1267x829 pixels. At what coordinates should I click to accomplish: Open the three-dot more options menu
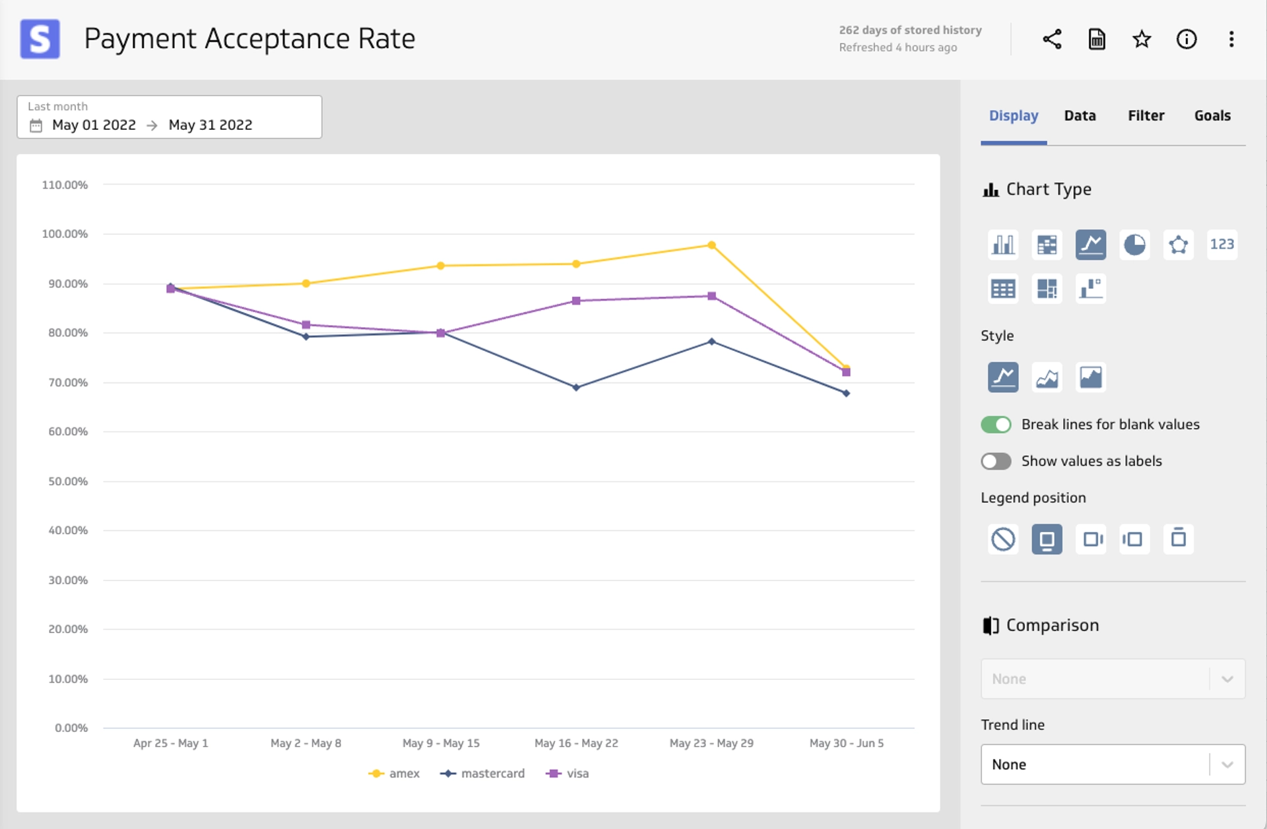pos(1231,39)
